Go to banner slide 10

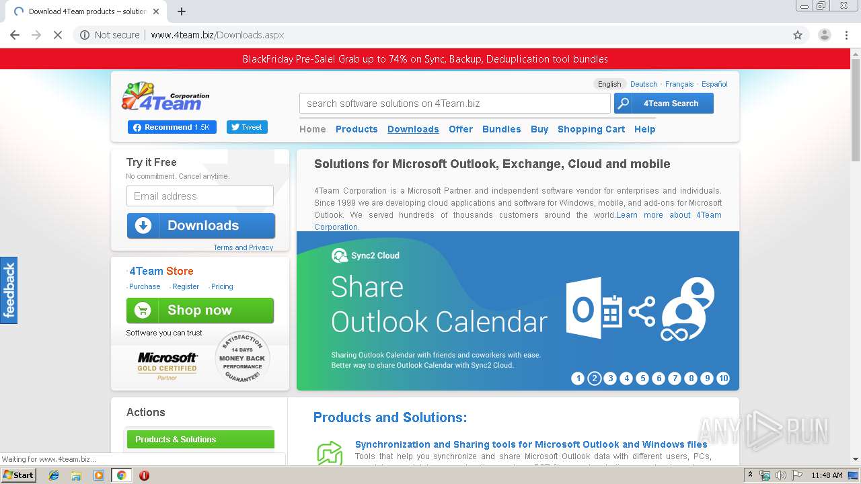pos(723,378)
